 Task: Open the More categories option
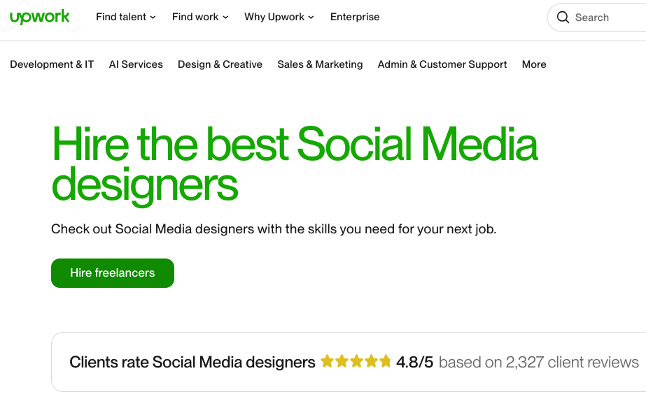tap(533, 64)
